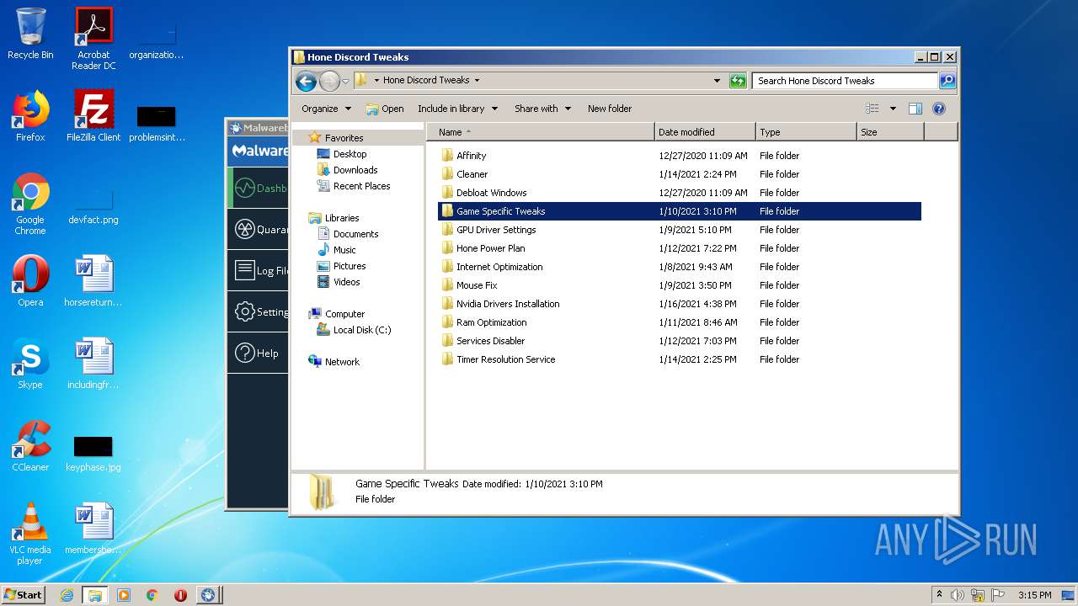Open the recent pages dropdown next to forward

[x=345, y=82]
